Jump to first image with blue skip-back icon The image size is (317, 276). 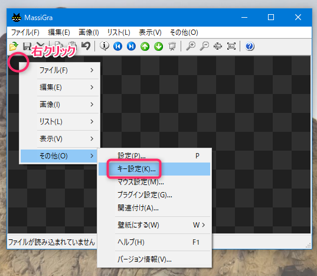[x=117, y=46]
